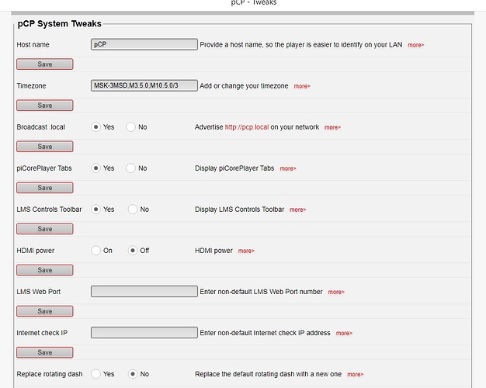Open more info about Host name
Image resolution: width=486 pixels, height=388 pixels.
415,45
